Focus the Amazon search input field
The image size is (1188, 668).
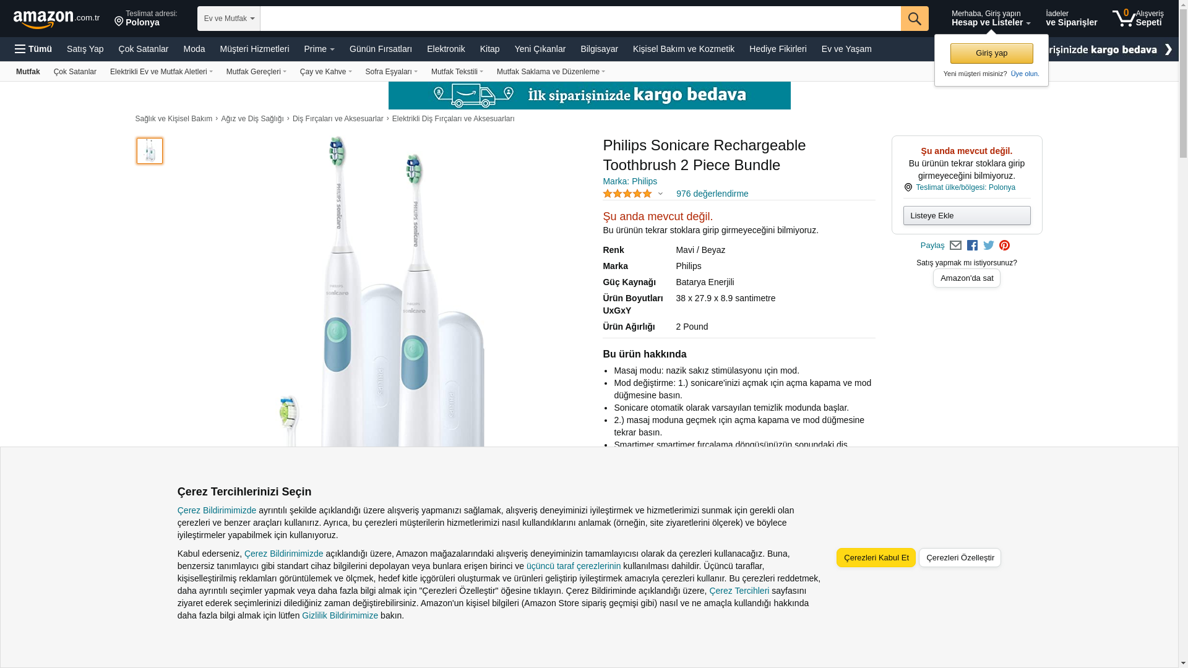pyautogui.click(x=580, y=19)
